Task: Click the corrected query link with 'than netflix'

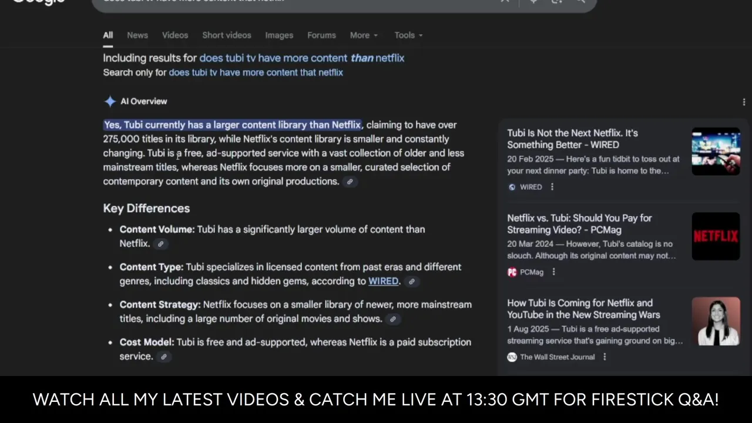Action: 301,58
